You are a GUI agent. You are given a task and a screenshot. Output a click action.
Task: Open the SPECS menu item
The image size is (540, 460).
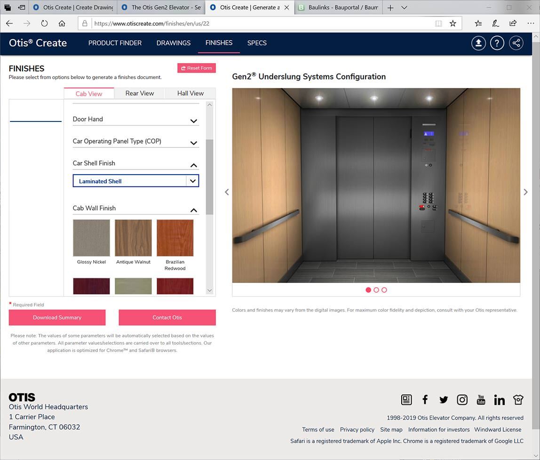(256, 43)
